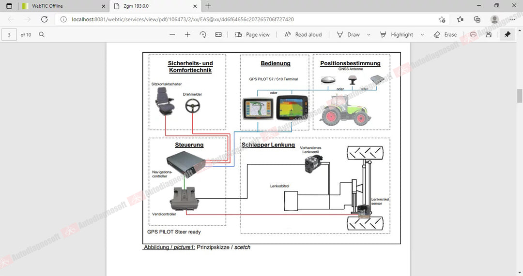Viewport: 523px width, 276px height.
Task: Fit PDF to page width
Action: [x=218, y=35]
